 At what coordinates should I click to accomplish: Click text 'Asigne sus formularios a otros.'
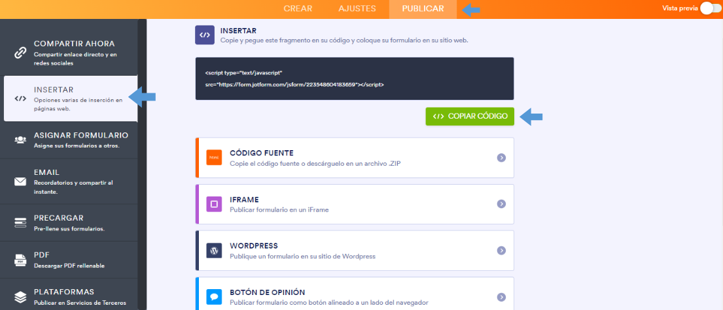(77, 146)
